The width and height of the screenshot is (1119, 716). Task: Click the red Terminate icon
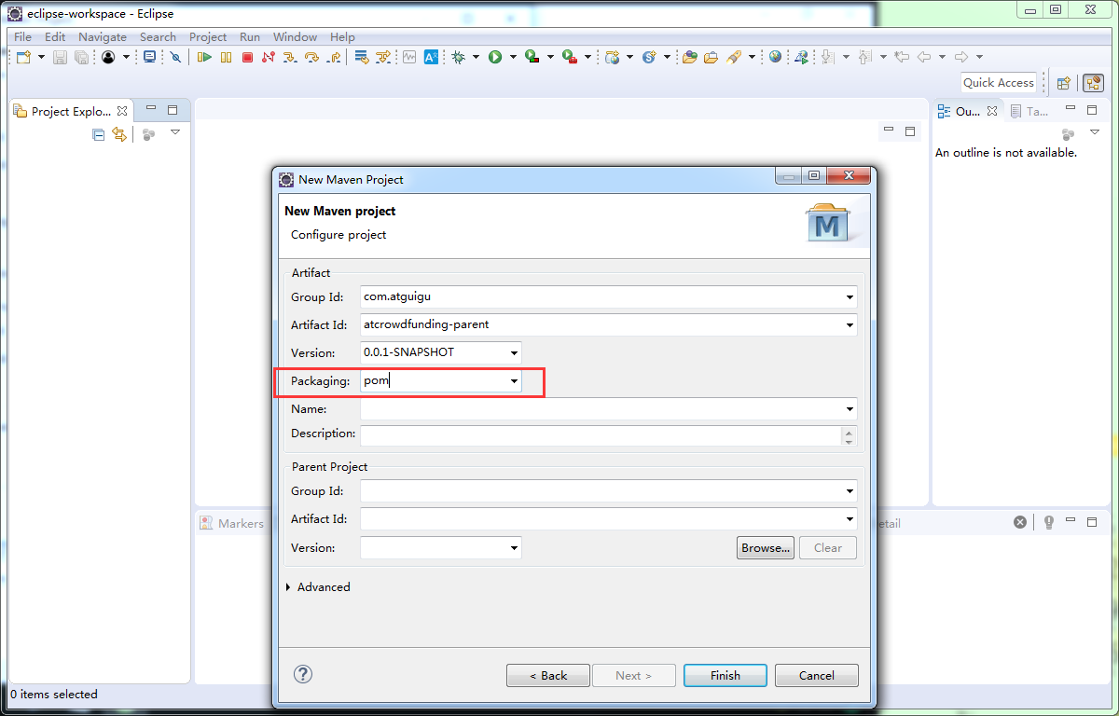coord(247,57)
